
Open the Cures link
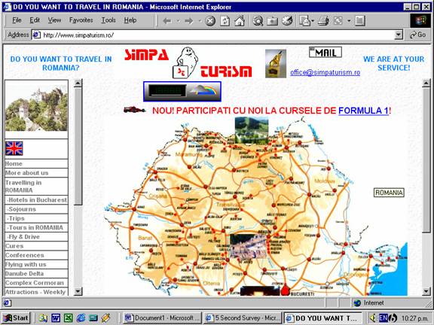[x=14, y=246]
